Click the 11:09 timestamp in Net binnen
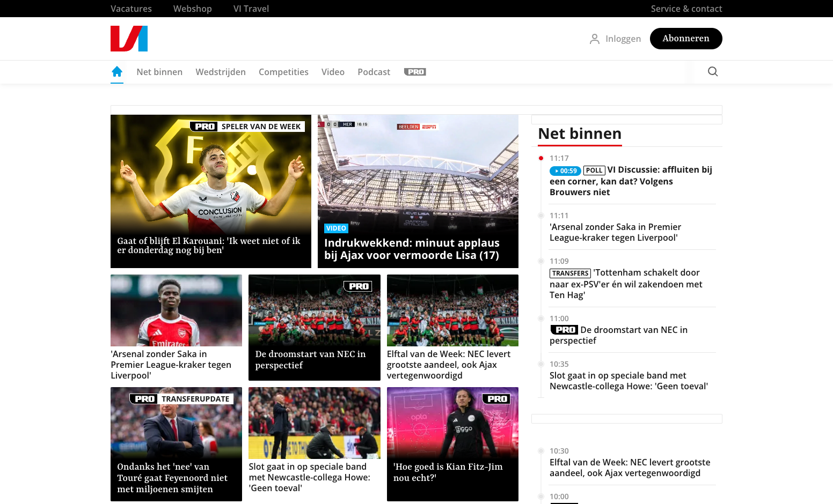 pyautogui.click(x=559, y=261)
